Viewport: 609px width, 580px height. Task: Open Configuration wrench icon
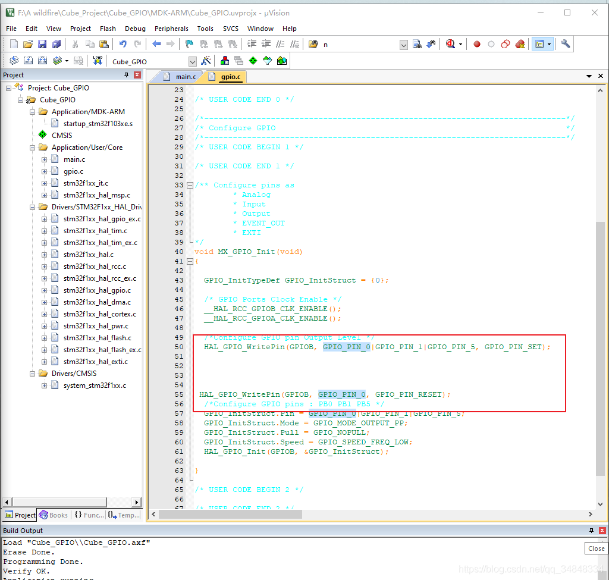[x=566, y=44]
